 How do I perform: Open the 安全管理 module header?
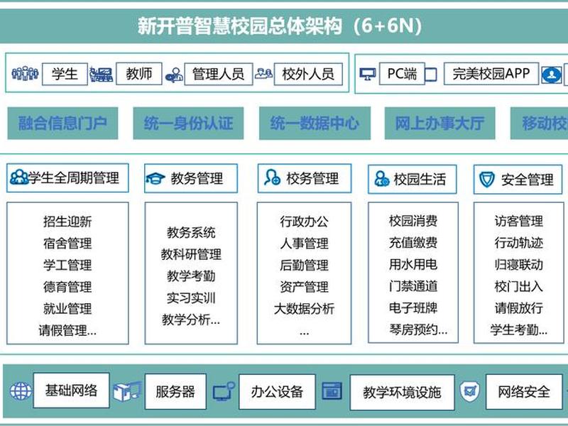(518, 180)
